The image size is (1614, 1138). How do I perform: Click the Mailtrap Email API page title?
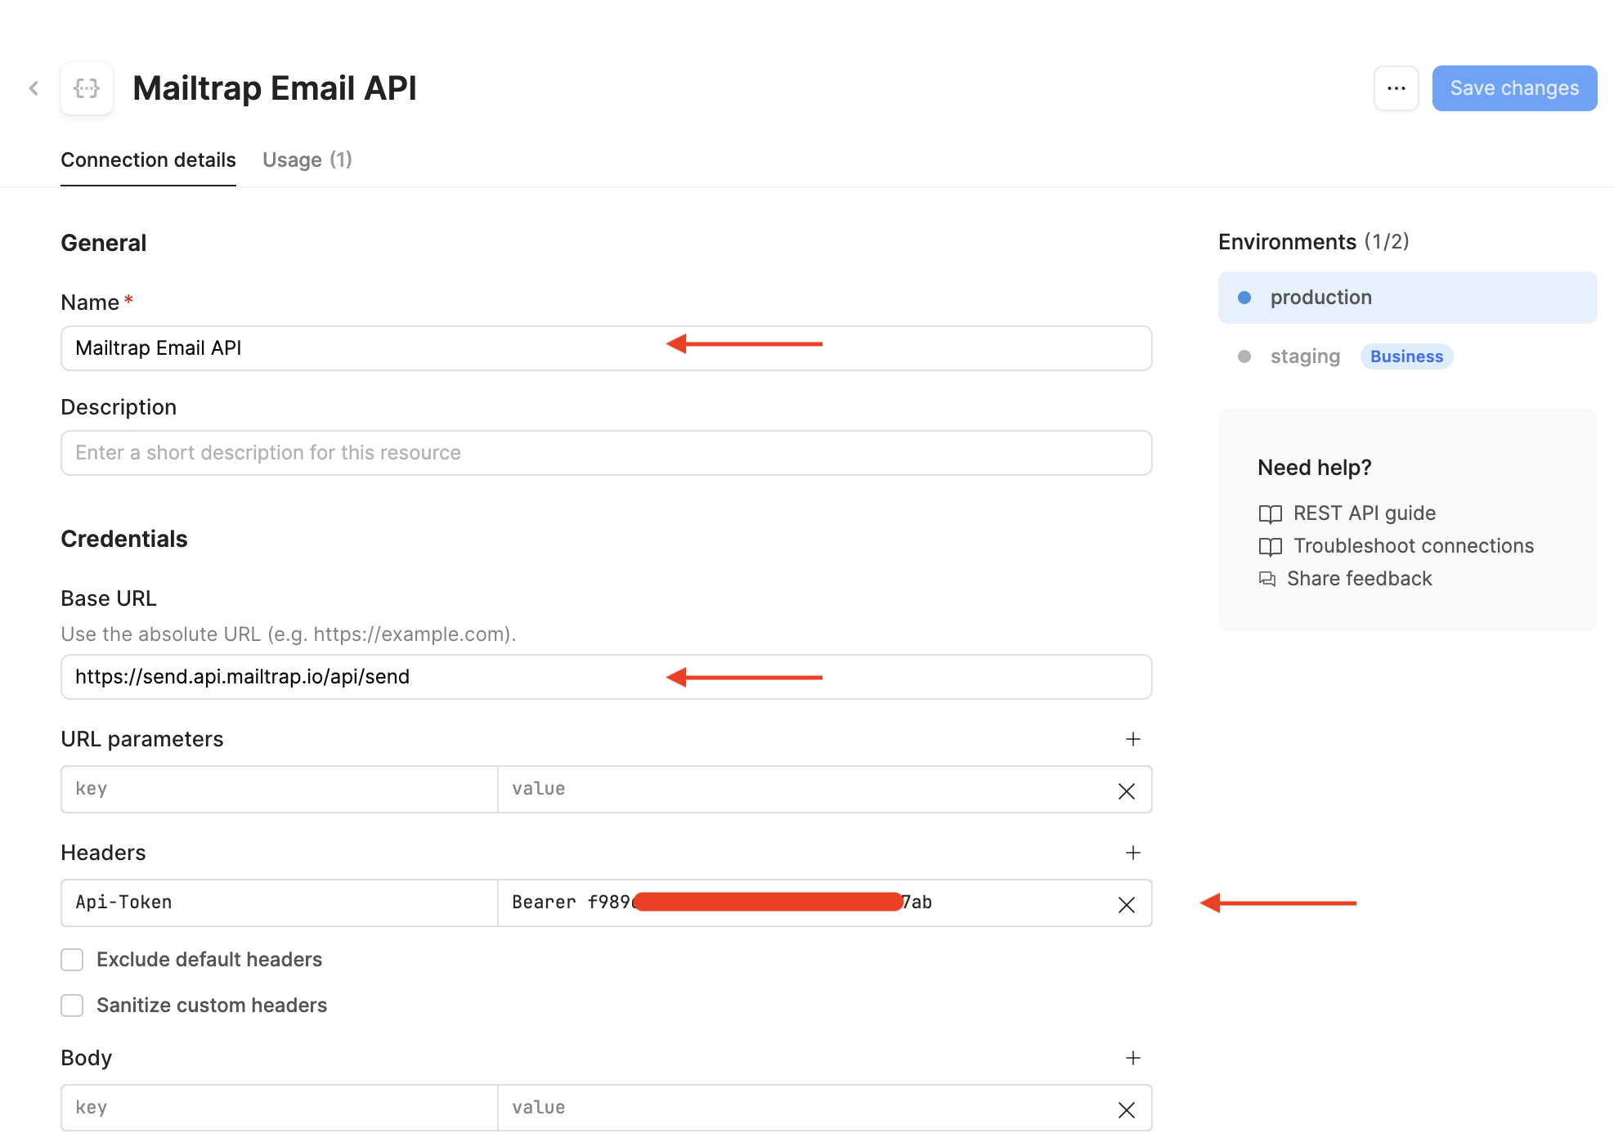pyautogui.click(x=275, y=88)
